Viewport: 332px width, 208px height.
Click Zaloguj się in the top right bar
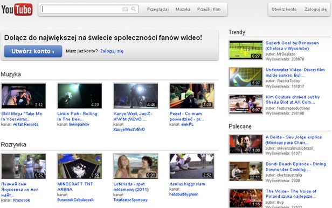[315, 9]
